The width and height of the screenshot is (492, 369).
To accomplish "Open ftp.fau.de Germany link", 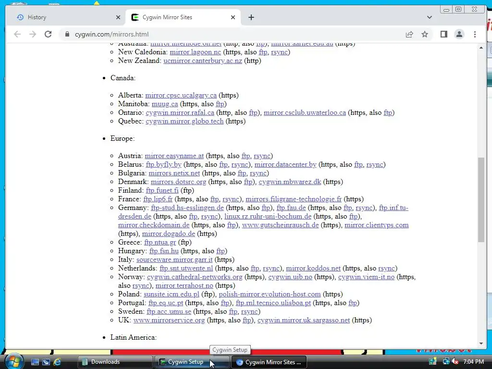I will click(x=291, y=208).
